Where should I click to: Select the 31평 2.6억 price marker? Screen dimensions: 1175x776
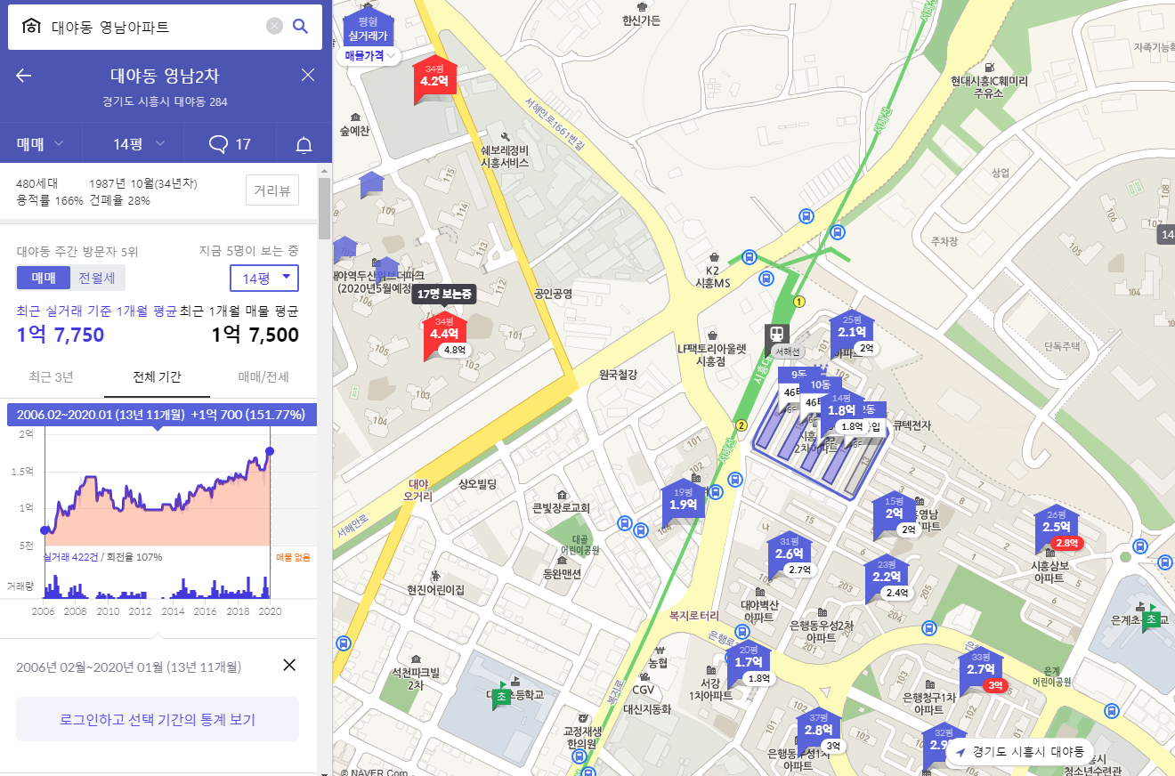point(789,553)
